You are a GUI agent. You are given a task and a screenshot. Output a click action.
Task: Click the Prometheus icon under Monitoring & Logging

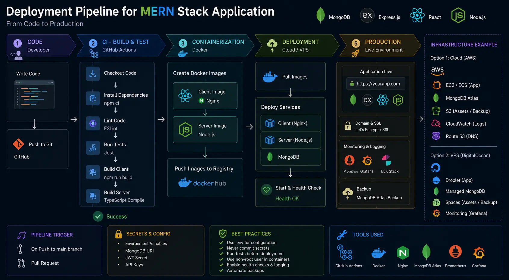pos(349,160)
